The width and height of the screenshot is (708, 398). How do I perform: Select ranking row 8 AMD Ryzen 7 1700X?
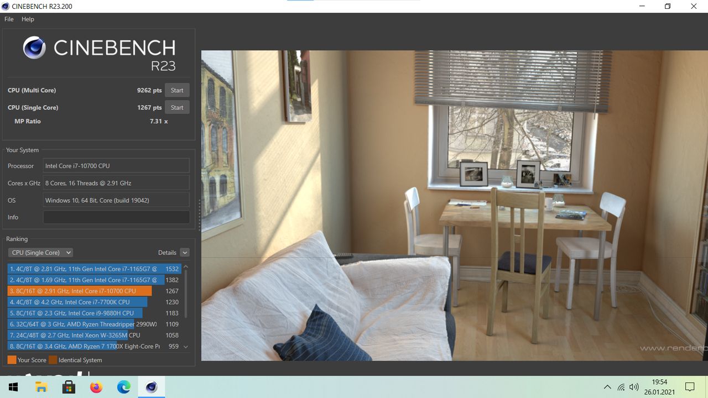(94, 346)
